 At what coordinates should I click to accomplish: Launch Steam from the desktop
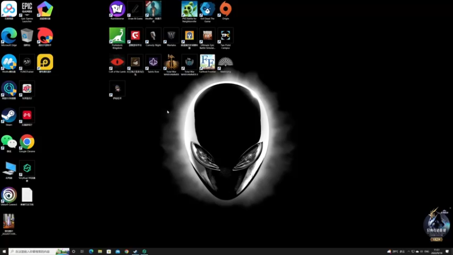(9, 117)
